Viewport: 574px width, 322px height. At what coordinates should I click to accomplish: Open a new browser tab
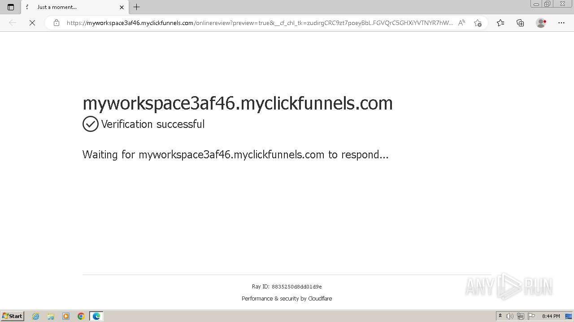pos(137,7)
